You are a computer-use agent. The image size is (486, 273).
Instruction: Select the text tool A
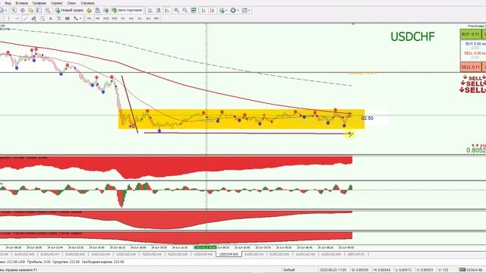[51, 18]
